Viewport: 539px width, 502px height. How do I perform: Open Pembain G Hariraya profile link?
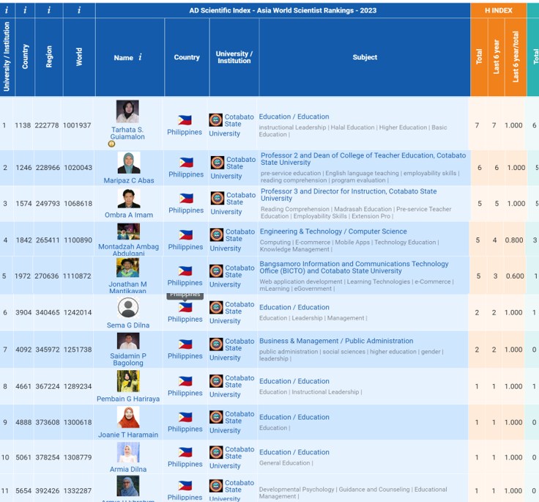click(128, 399)
